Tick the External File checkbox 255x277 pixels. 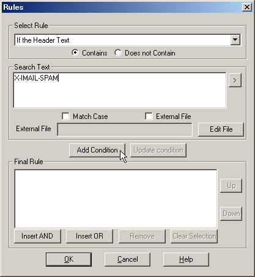(149, 117)
